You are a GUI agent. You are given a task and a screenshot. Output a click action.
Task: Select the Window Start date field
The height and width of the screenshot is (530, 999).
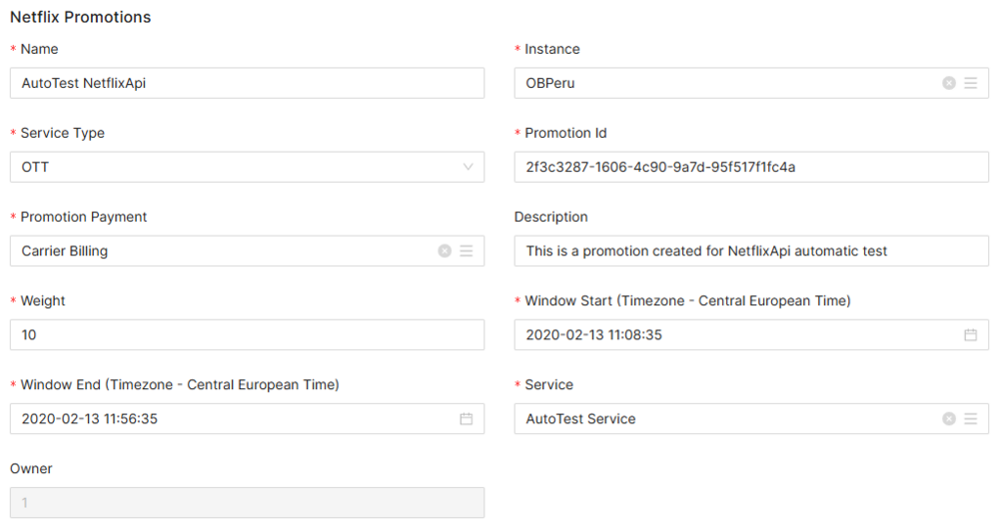[734, 334]
